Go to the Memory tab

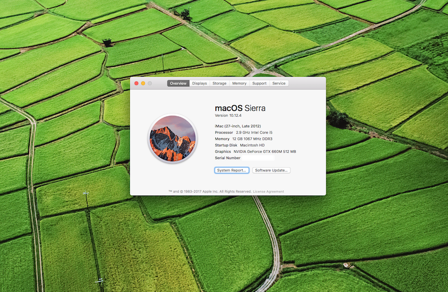pos(239,83)
